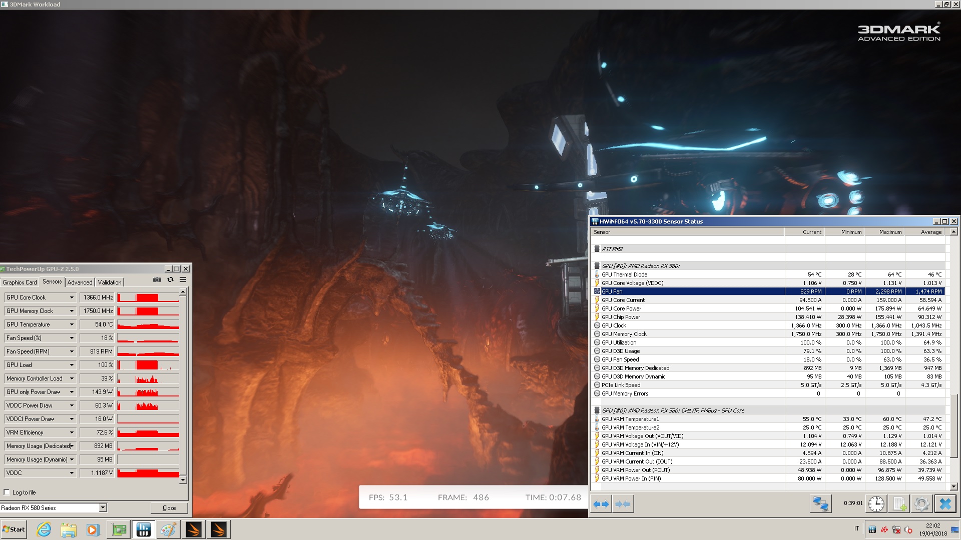Click HWiNFO system tray icon

(x=872, y=530)
